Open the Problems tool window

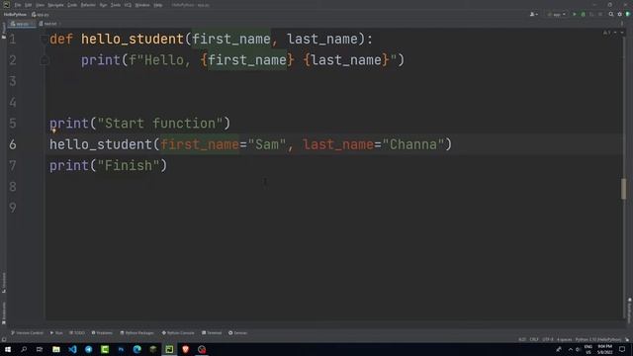tap(102, 333)
